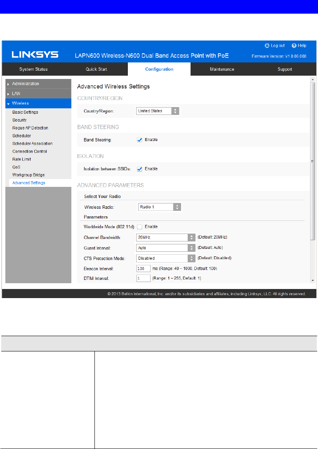
Task: Open the Channel Bandwidth dropdown
Action: 166,237
